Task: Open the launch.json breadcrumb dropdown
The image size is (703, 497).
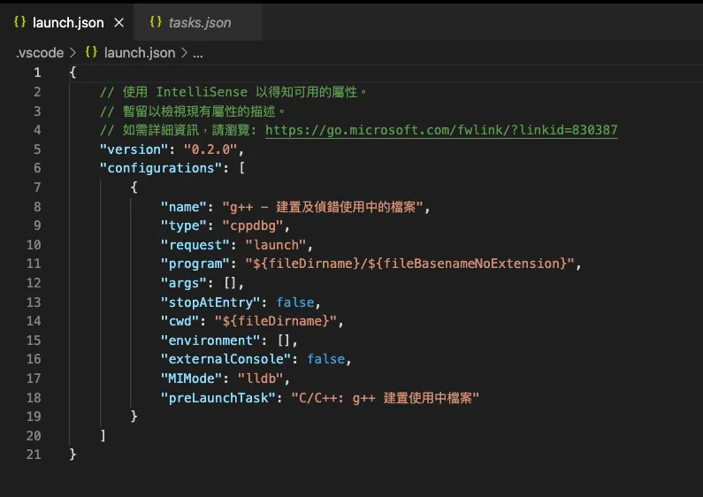Action: click(x=139, y=53)
